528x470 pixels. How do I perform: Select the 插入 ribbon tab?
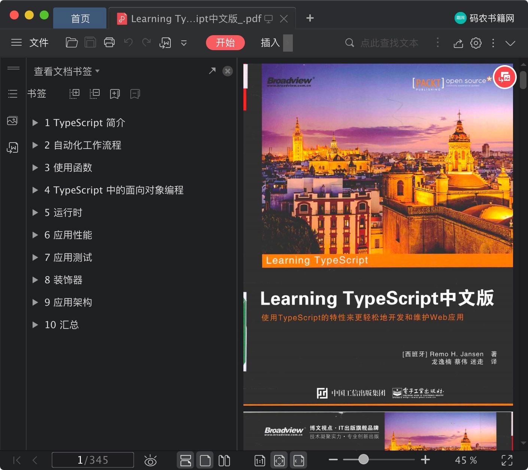tap(270, 43)
